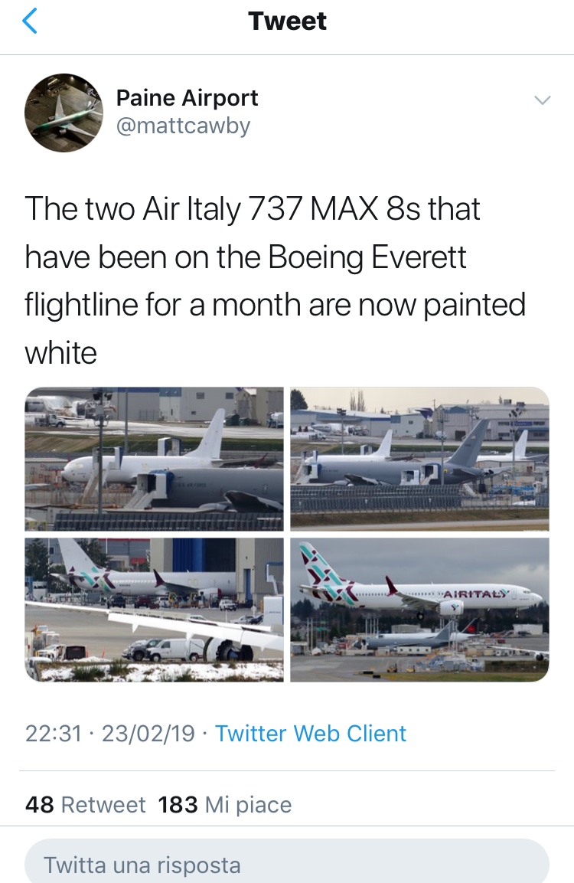Viewport: 574px width, 883px height.
Task: Show the 48 Retweet list
Action: pyautogui.click(x=85, y=805)
